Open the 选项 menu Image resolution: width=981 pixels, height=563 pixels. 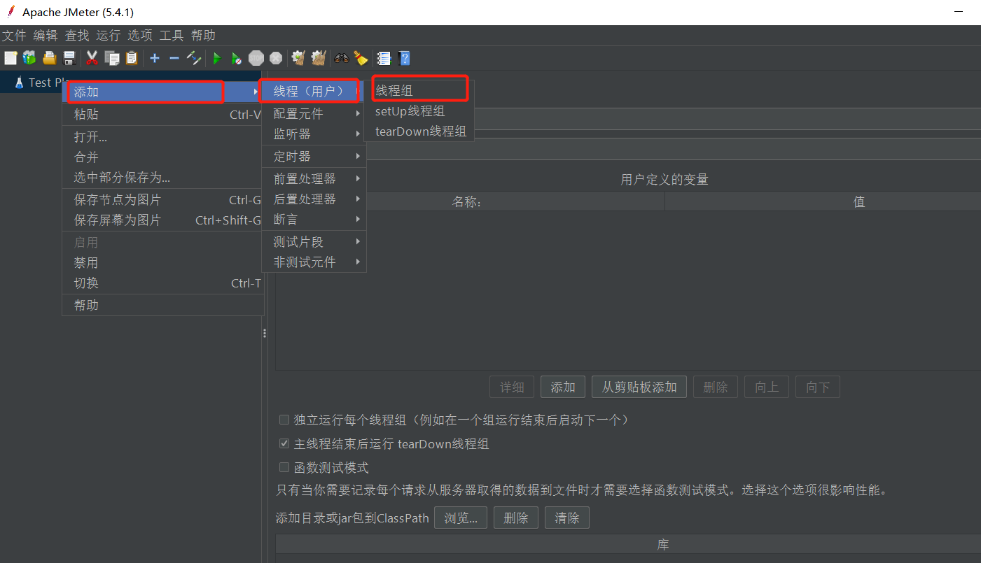[x=140, y=36]
